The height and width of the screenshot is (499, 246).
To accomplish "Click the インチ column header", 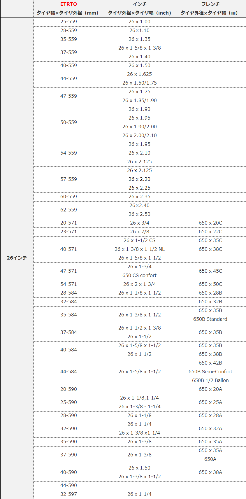I will (x=139, y=4).
